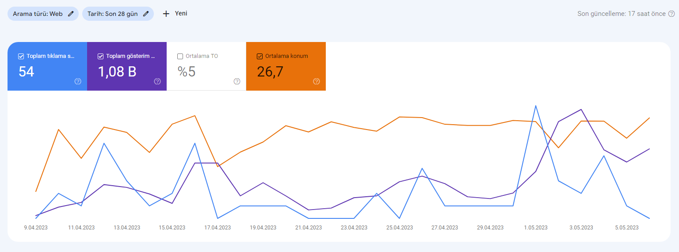Add a new filter with Yeni

point(175,14)
